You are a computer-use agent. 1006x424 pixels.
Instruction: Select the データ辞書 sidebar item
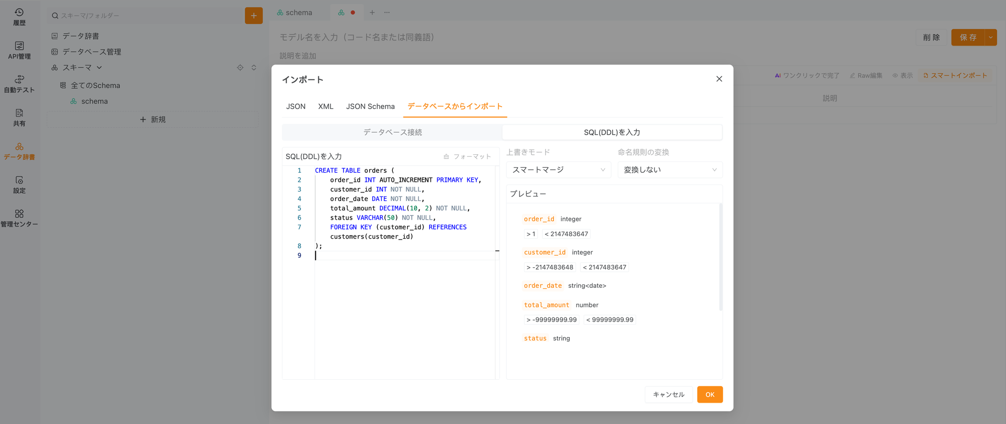(x=19, y=151)
